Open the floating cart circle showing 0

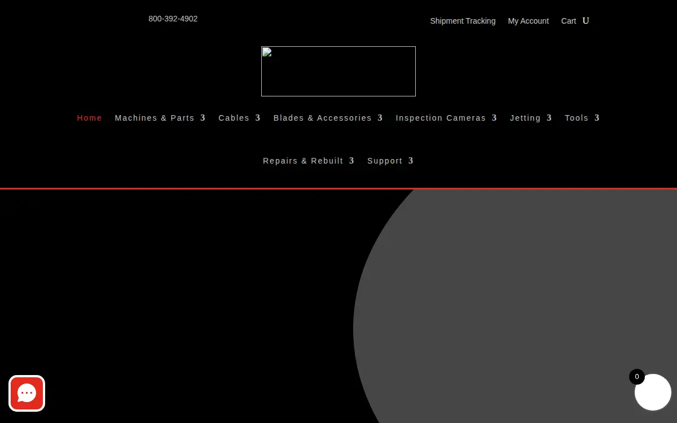pyautogui.click(x=653, y=392)
